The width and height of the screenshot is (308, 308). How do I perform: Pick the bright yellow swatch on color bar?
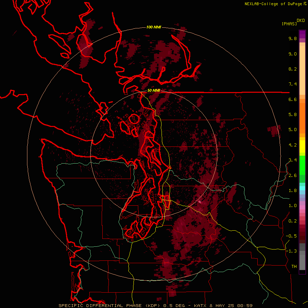(x=302, y=146)
